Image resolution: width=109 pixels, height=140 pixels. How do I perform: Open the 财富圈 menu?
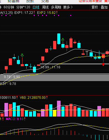(14, 1)
